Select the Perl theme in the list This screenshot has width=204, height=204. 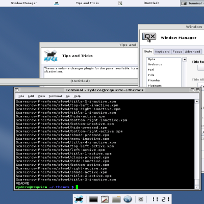(164, 70)
